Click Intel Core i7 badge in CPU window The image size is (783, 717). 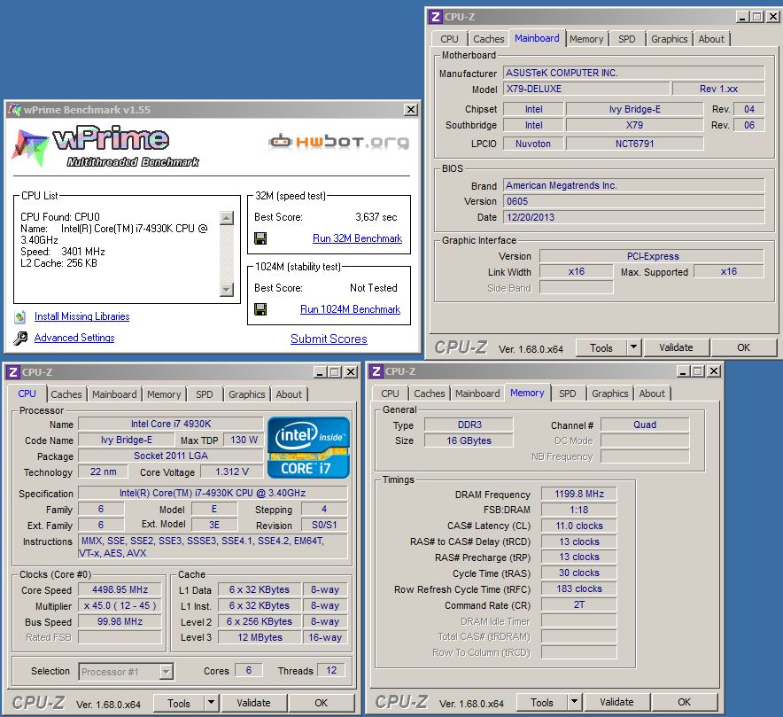[x=308, y=448]
